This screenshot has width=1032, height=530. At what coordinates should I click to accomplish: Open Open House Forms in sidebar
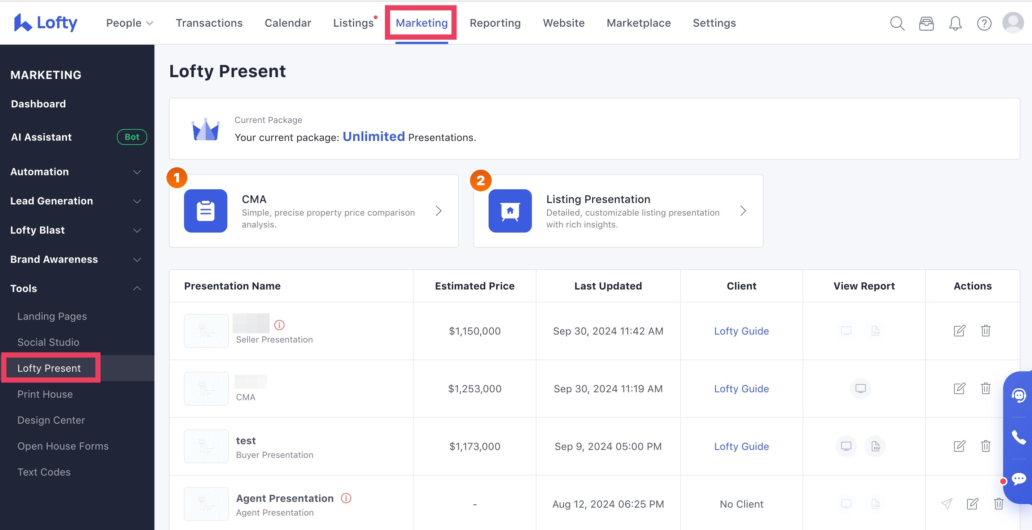point(63,446)
